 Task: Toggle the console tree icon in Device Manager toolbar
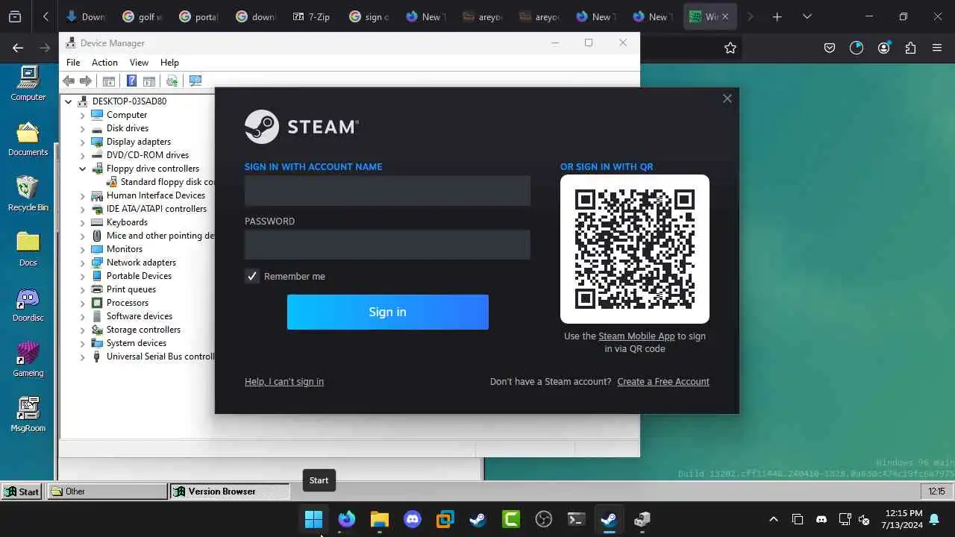(108, 81)
